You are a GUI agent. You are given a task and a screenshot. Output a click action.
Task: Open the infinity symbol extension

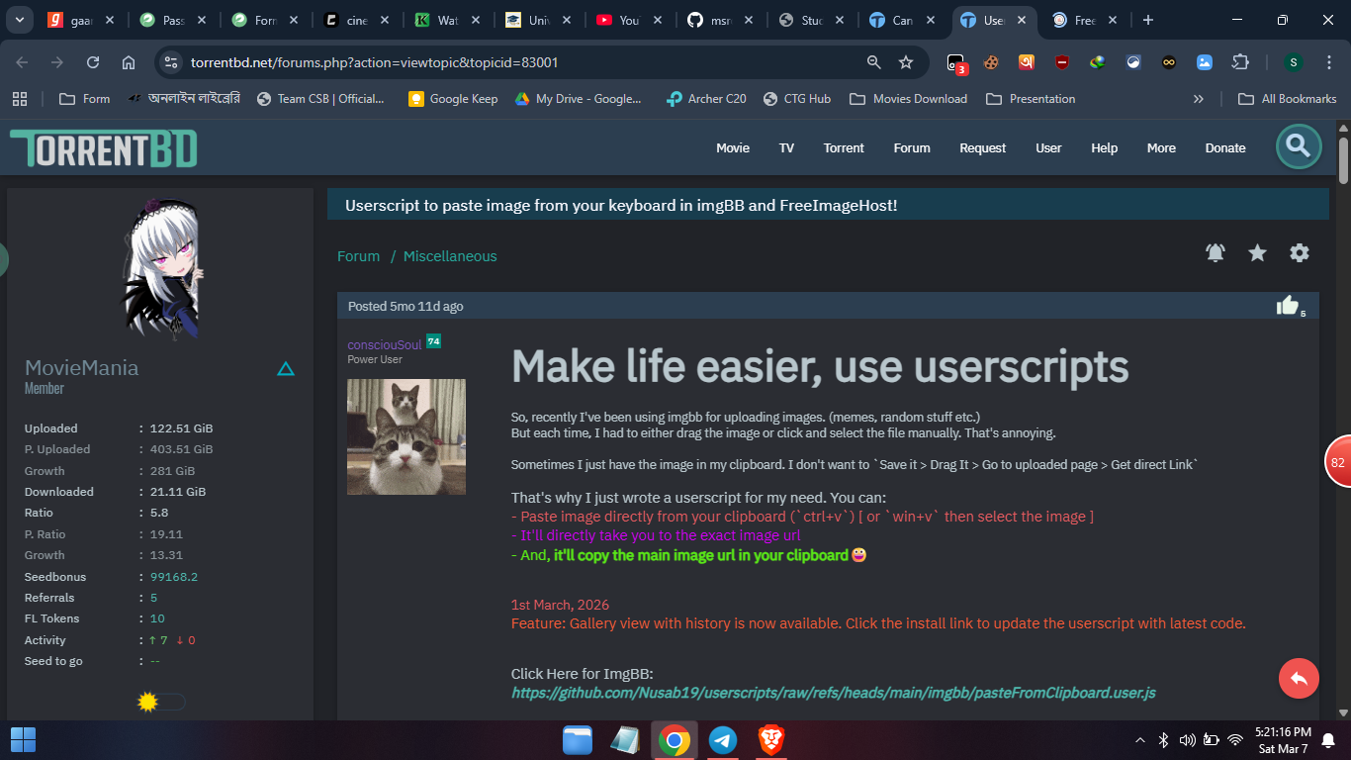click(x=1169, y=62)
